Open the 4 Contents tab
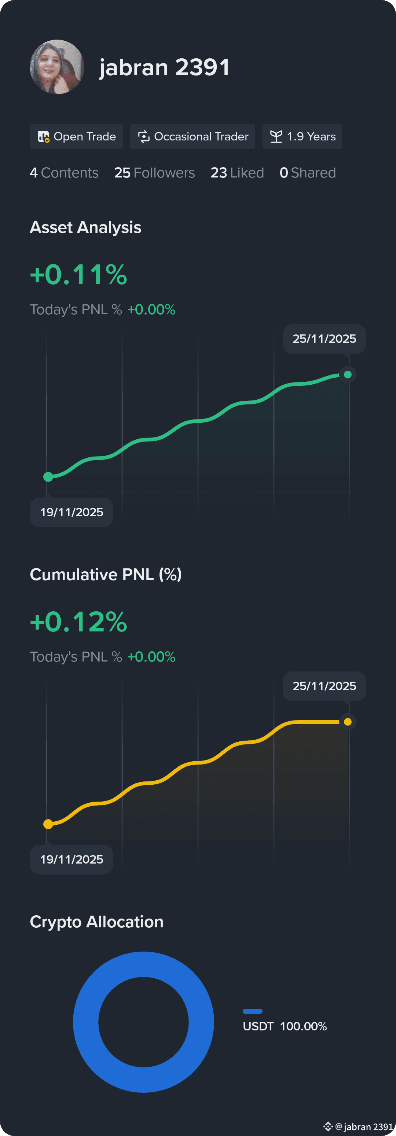The height and width of the screenshot is (1136, 396). tap(64, 173)
